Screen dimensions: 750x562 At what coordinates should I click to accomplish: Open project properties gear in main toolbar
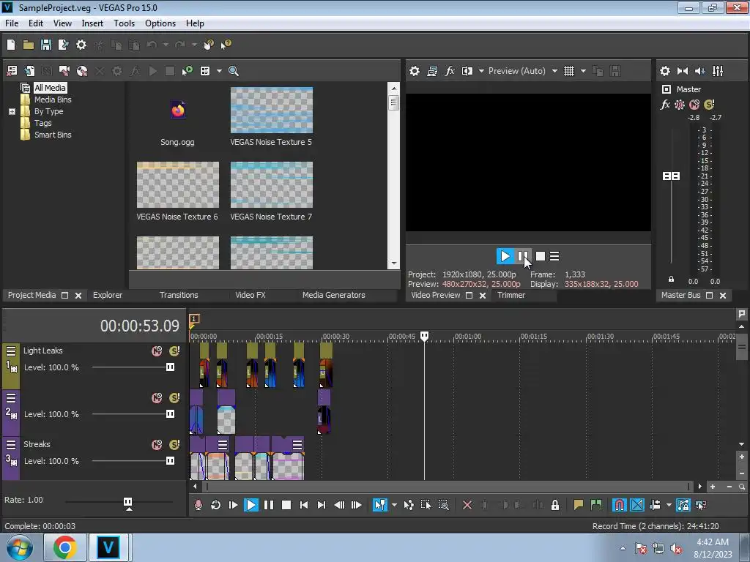(x=81, y=45)
